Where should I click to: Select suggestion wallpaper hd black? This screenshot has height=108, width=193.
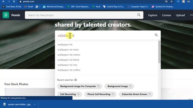click(68, 60)
